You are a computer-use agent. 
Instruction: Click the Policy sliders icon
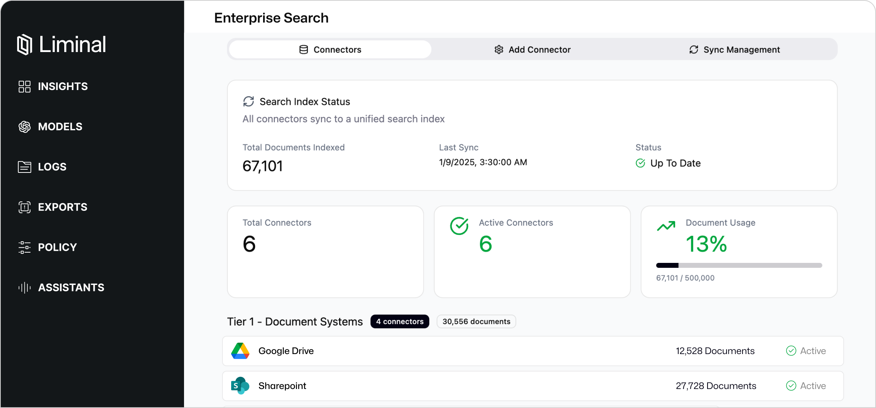pos(24,247)
